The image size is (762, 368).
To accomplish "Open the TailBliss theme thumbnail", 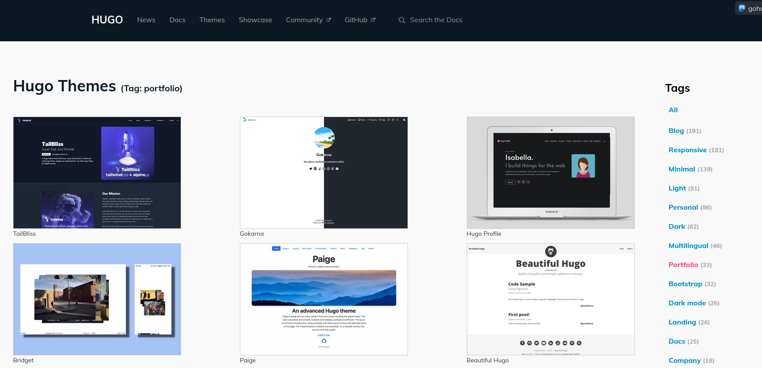I will [x=97, y=173].
